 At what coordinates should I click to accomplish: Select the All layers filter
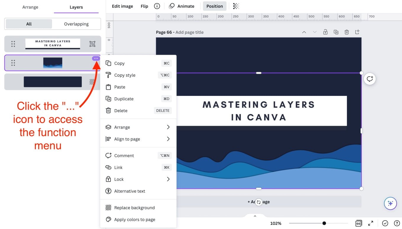29,24
